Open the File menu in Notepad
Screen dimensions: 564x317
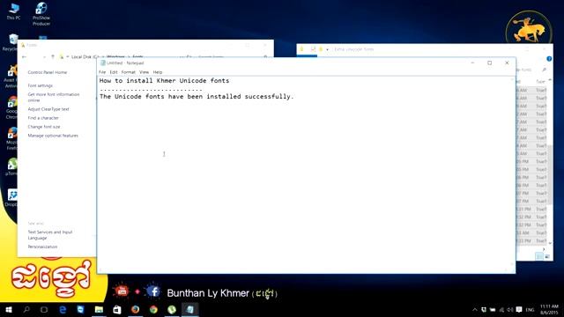tap(102, 72)
